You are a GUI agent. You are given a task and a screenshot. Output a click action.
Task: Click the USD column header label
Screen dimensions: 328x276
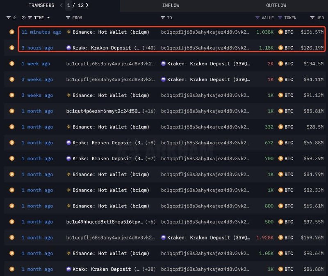point(320,18)
